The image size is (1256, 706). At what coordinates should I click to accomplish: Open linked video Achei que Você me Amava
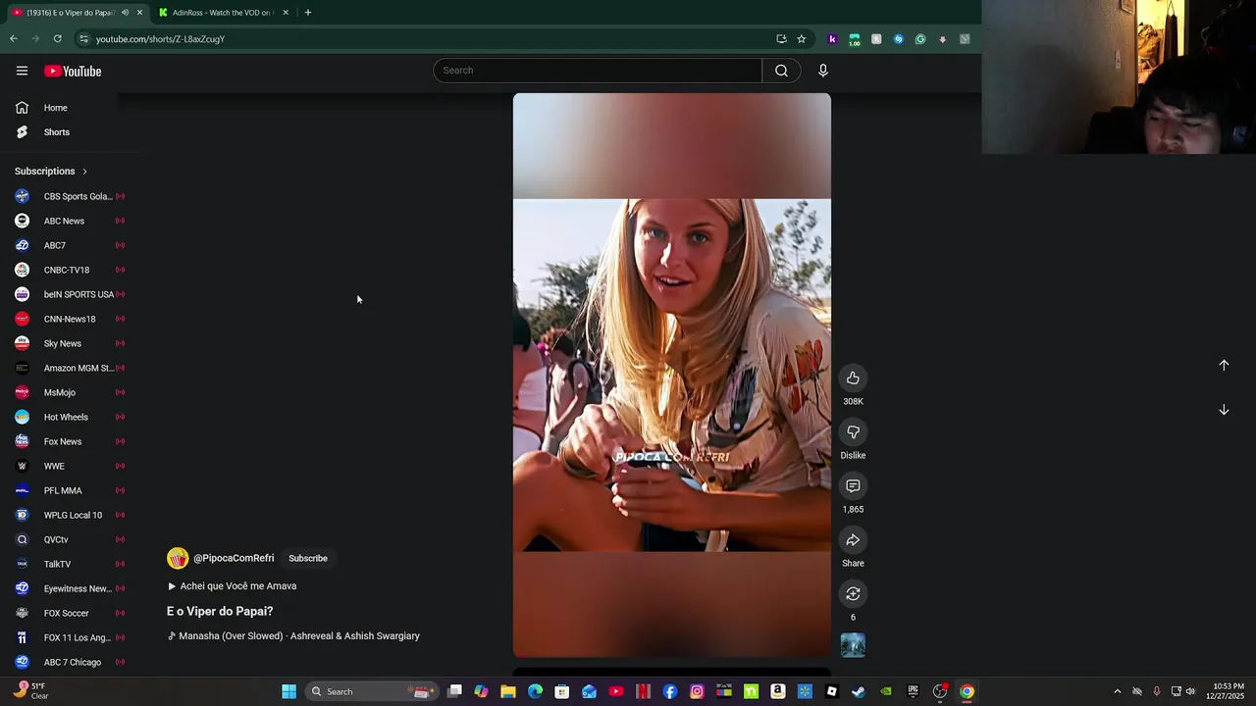[x=232, y=586]
